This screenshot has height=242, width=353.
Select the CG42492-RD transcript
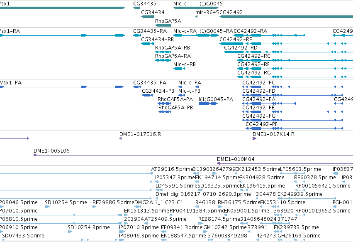241,48
